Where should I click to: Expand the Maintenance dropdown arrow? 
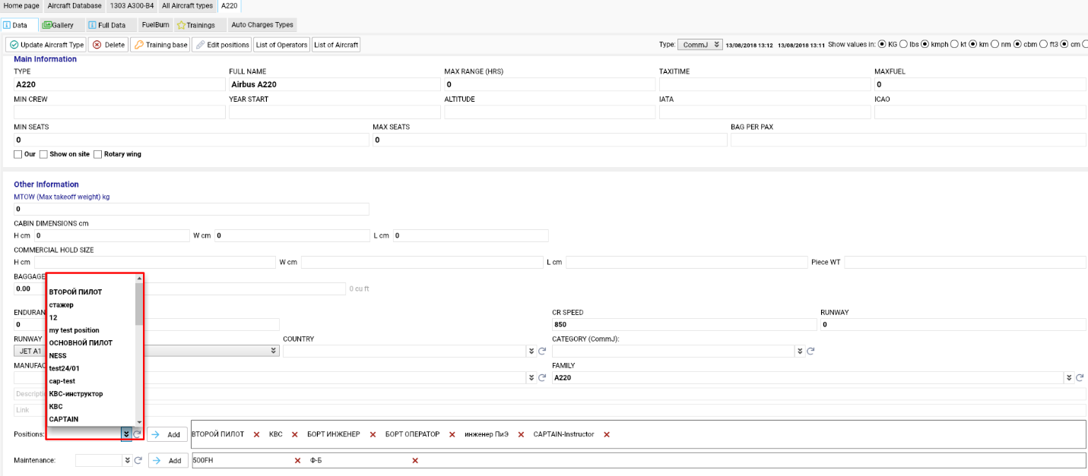click(126, 461)
